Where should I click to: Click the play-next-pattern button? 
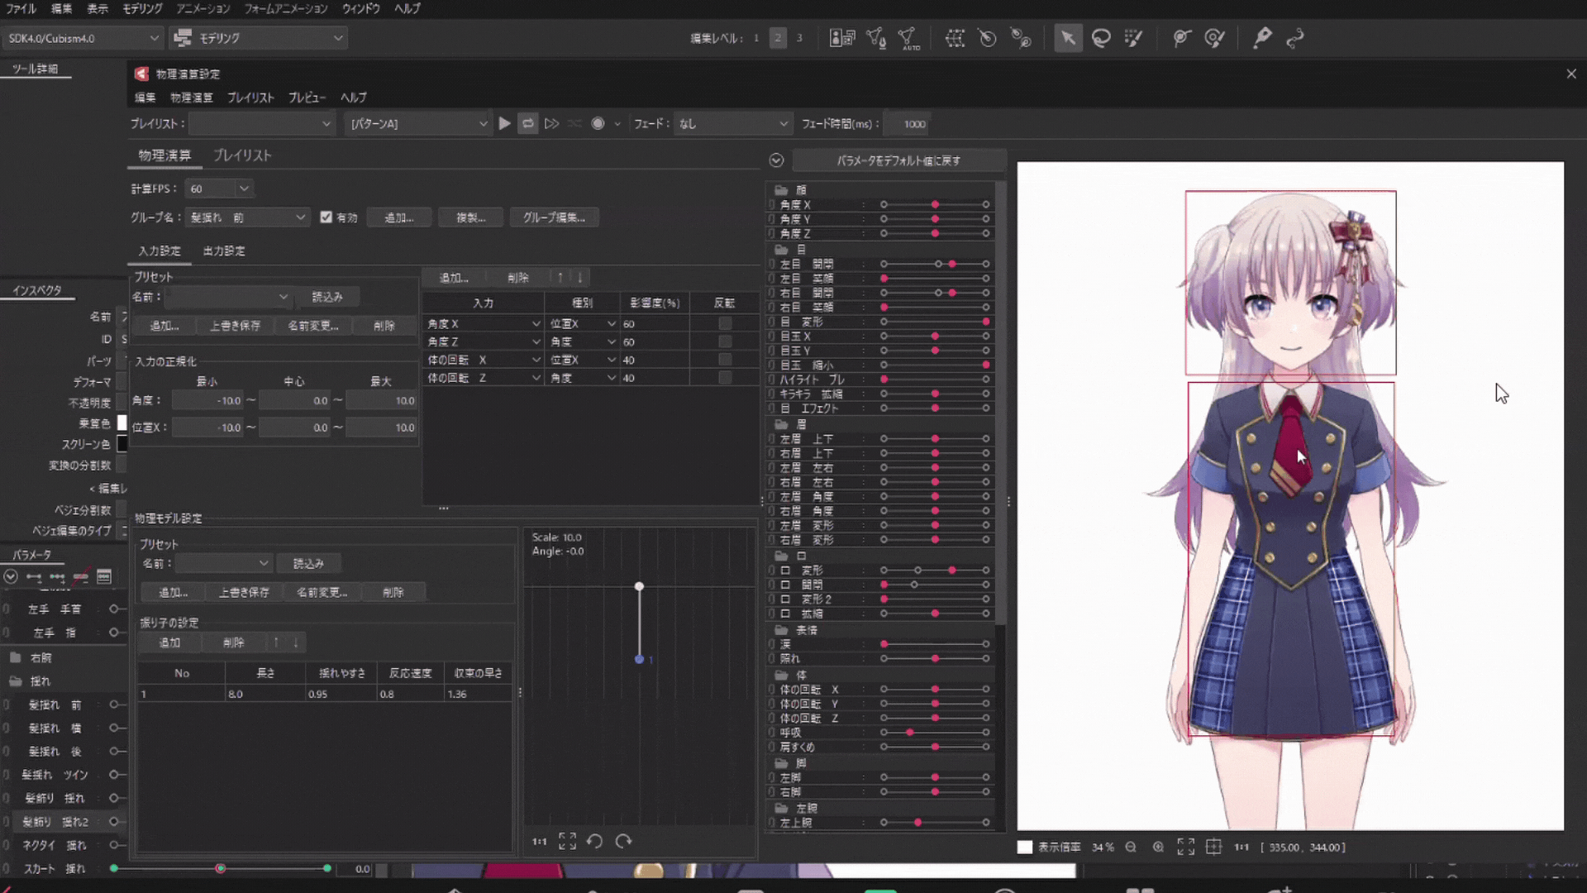coord(551,124)
